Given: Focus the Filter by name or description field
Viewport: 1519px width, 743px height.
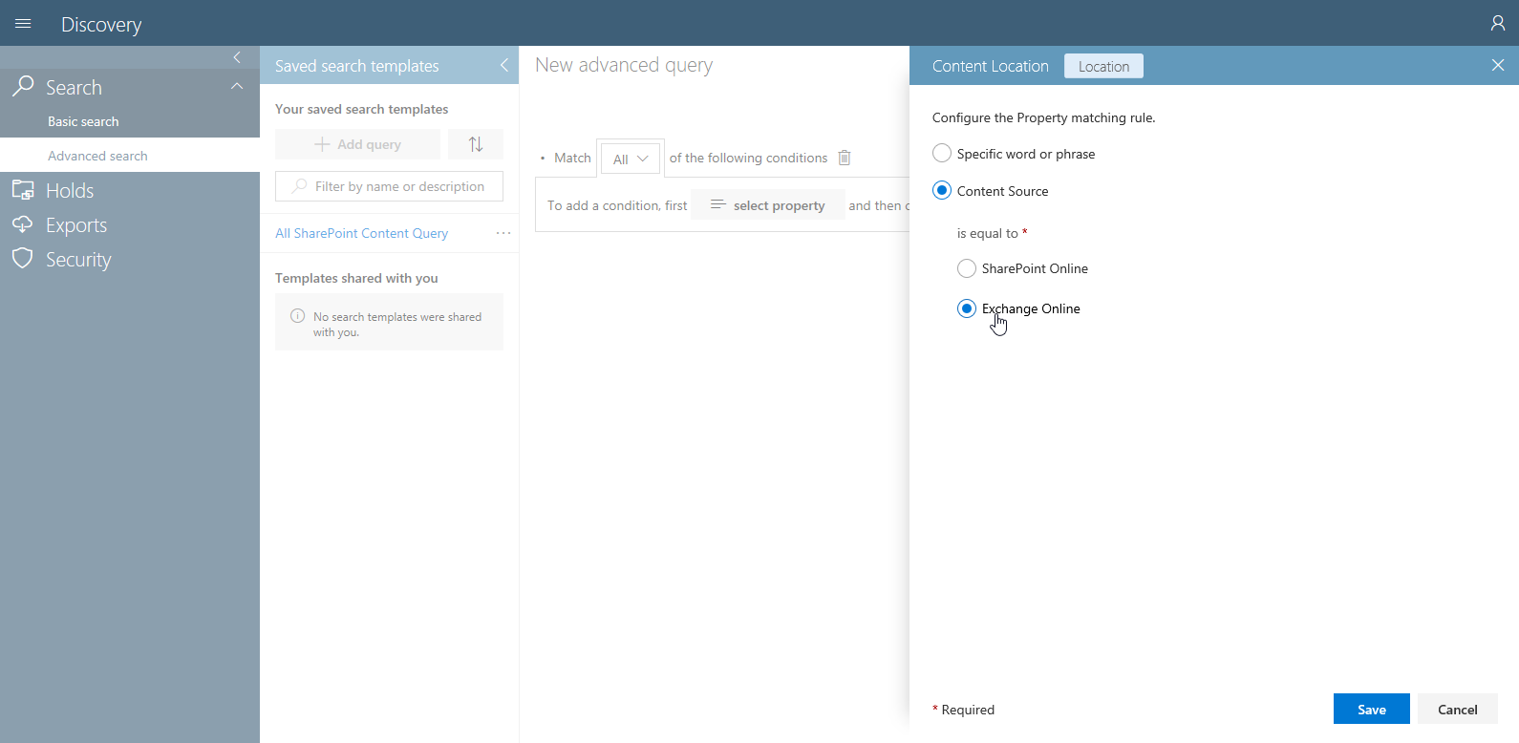Looking at the screenshot, I should [x=389, y=186].
